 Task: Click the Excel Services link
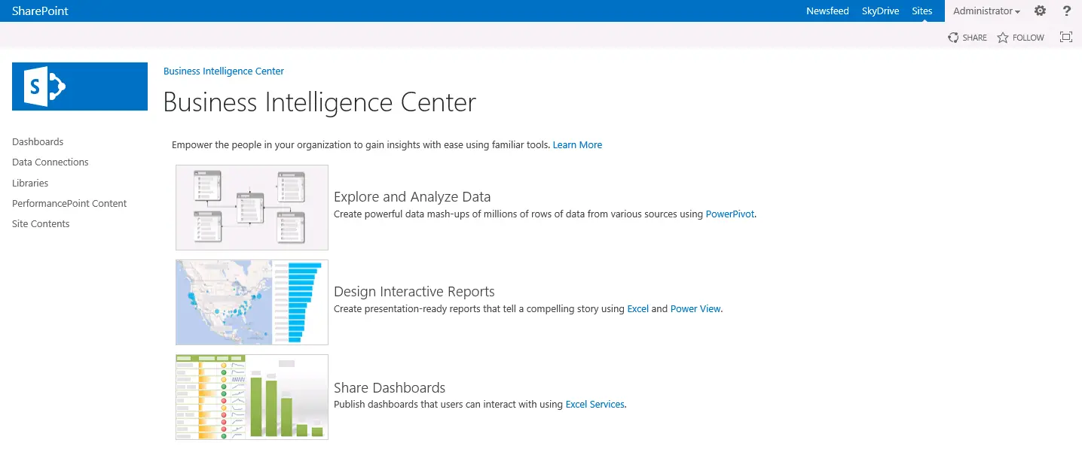[595, 404]
